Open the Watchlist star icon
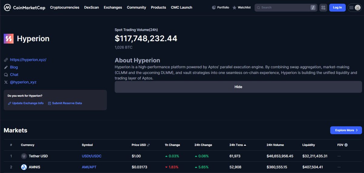364x173 pixels. tap(234, 8)
